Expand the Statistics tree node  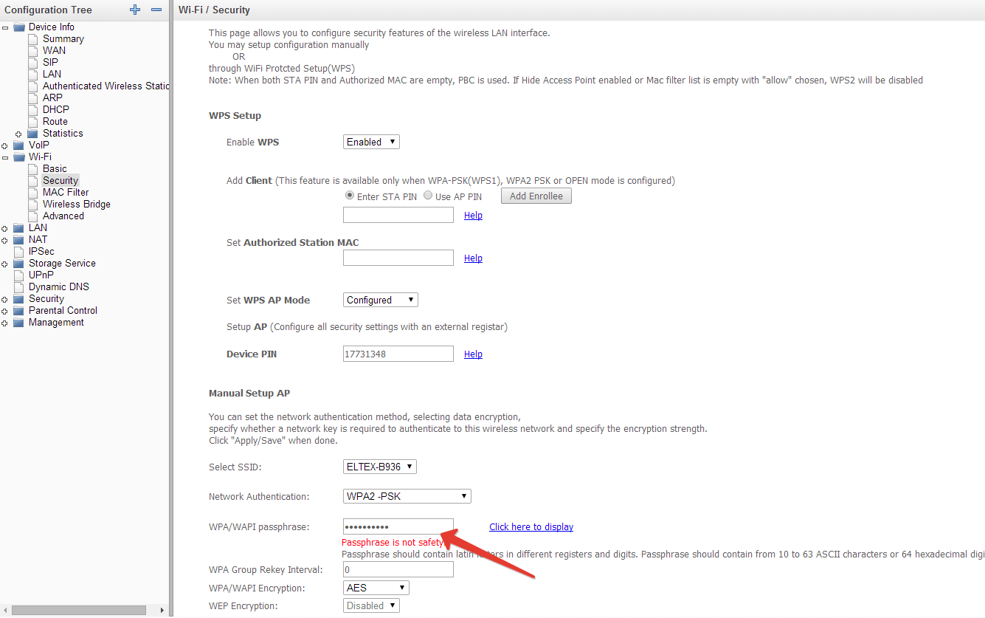pos(18,134)
